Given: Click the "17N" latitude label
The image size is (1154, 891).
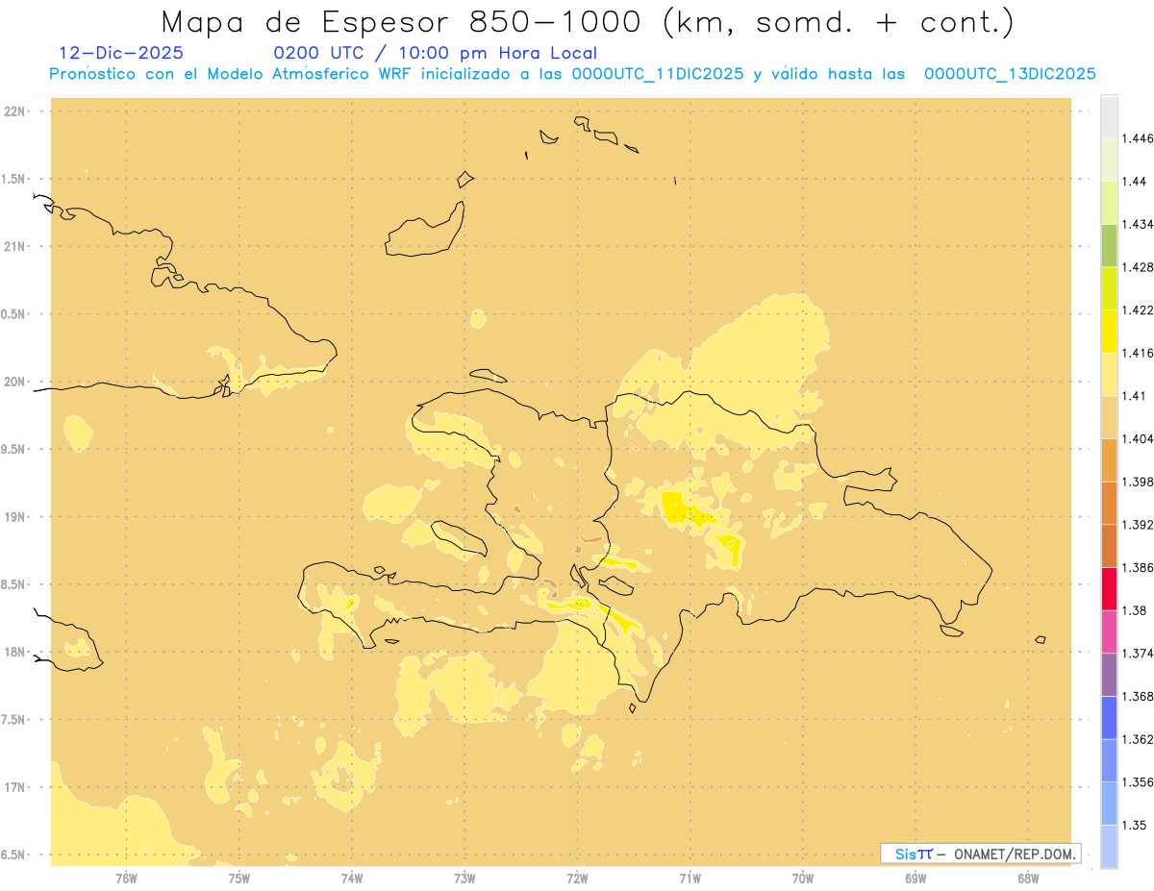Looking at the screenshot, I should point(15,787).
